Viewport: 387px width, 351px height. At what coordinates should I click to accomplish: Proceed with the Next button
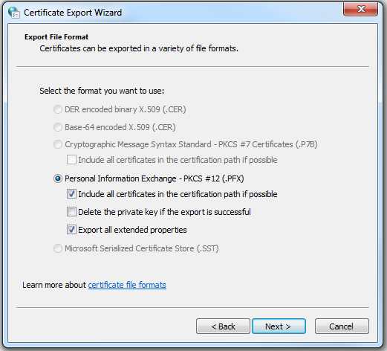point(279,326)
